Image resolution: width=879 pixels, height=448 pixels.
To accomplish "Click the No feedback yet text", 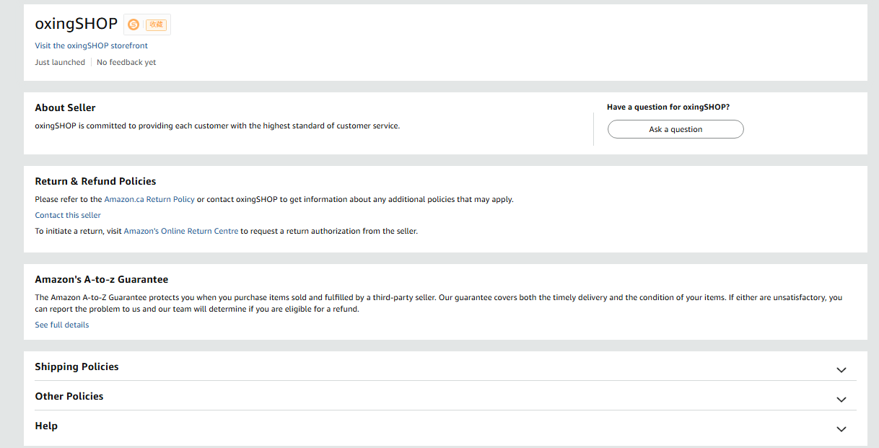I will pos(126,62).
